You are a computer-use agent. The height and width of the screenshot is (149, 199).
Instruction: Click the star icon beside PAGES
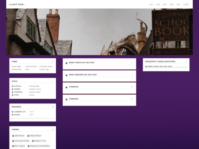(x=13, y=115)
